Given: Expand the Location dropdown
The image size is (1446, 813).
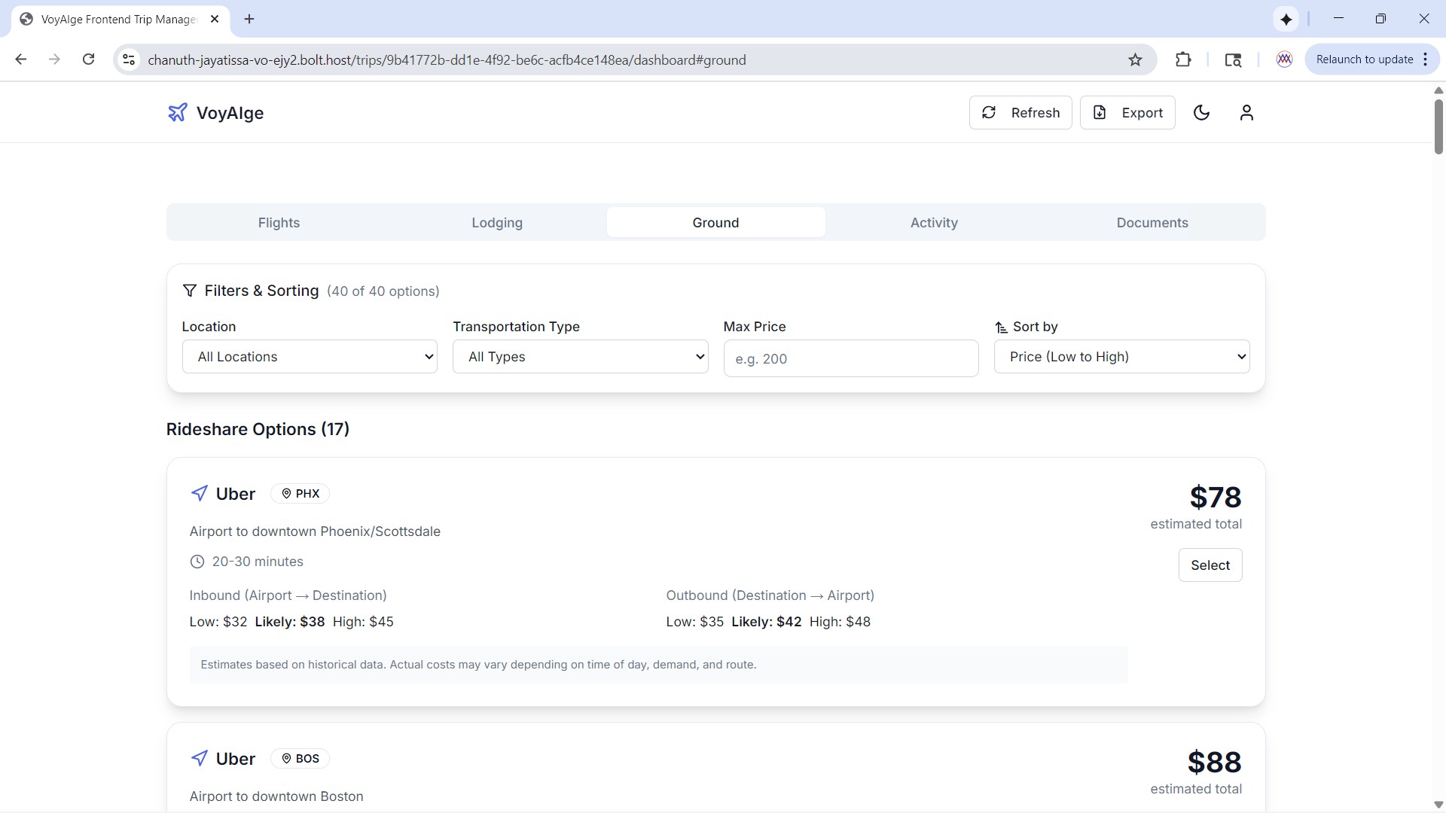Looking at the screenshot, I should (310, 357).
